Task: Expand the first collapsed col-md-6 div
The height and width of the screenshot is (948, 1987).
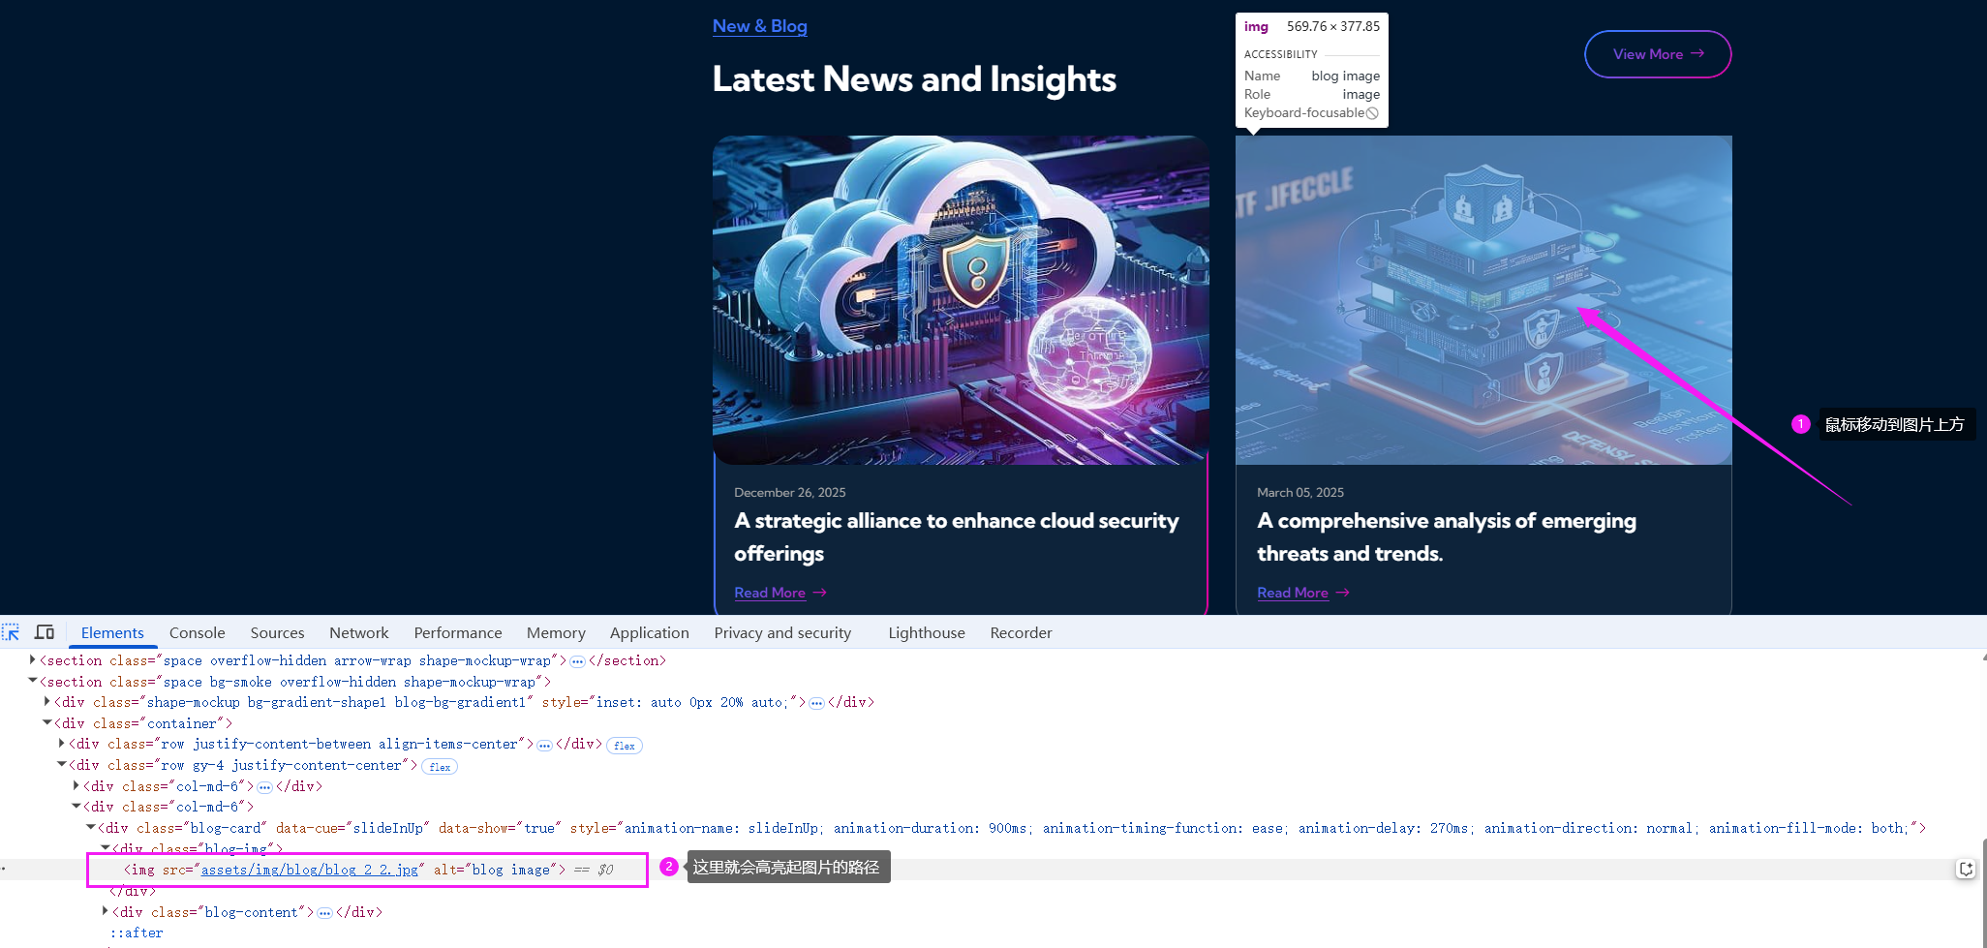Action: [76, 785]
